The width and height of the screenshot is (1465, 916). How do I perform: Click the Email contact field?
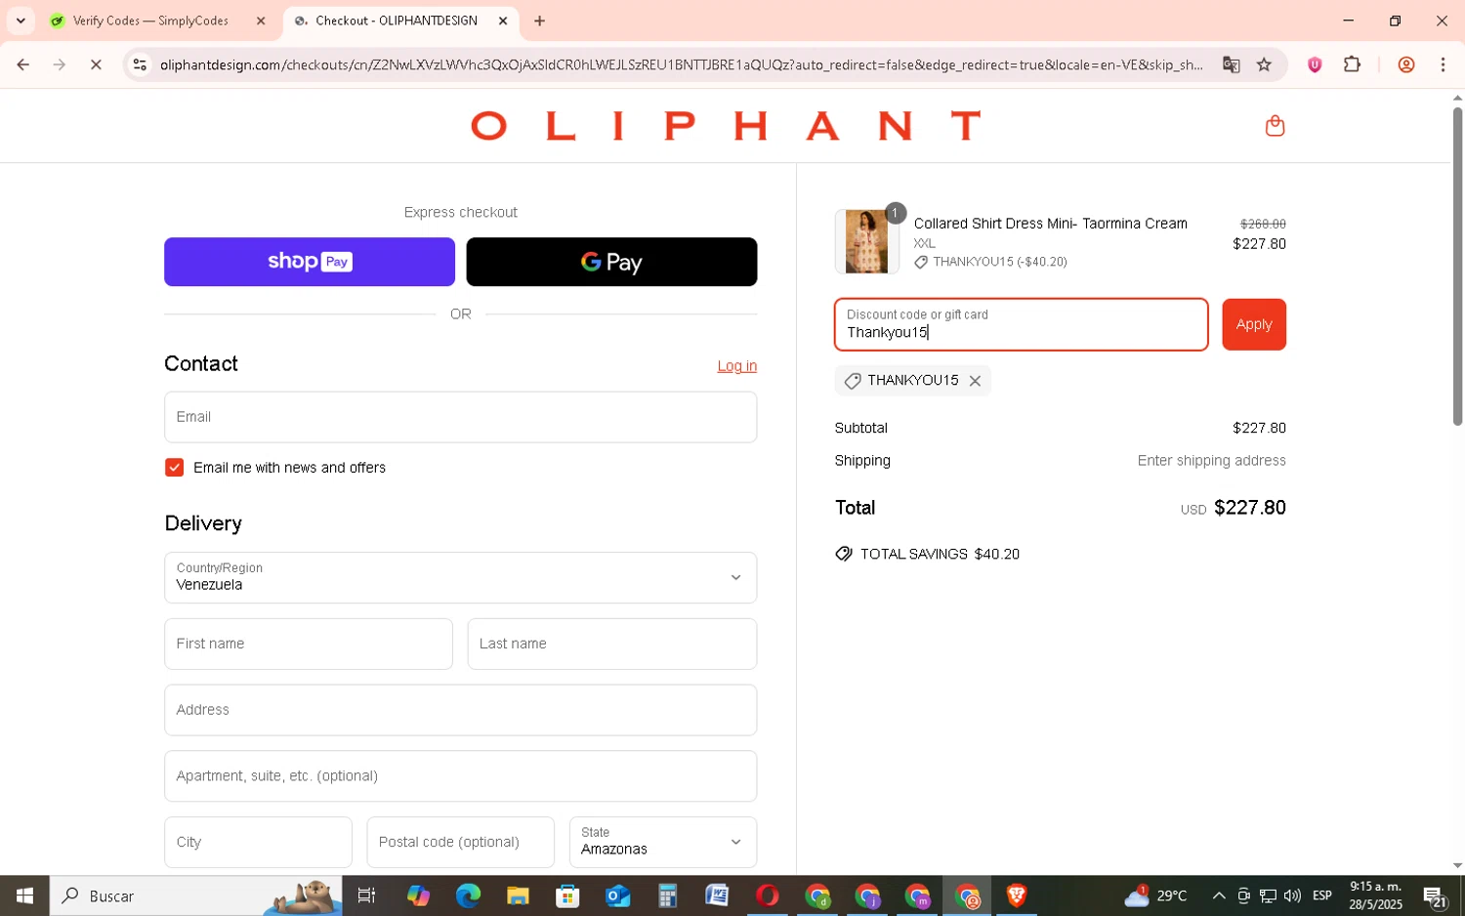tap(460, 417)
